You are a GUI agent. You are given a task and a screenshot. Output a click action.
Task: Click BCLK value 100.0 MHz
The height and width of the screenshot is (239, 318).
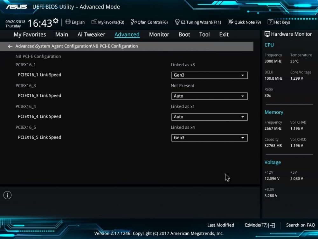[273, 78]
